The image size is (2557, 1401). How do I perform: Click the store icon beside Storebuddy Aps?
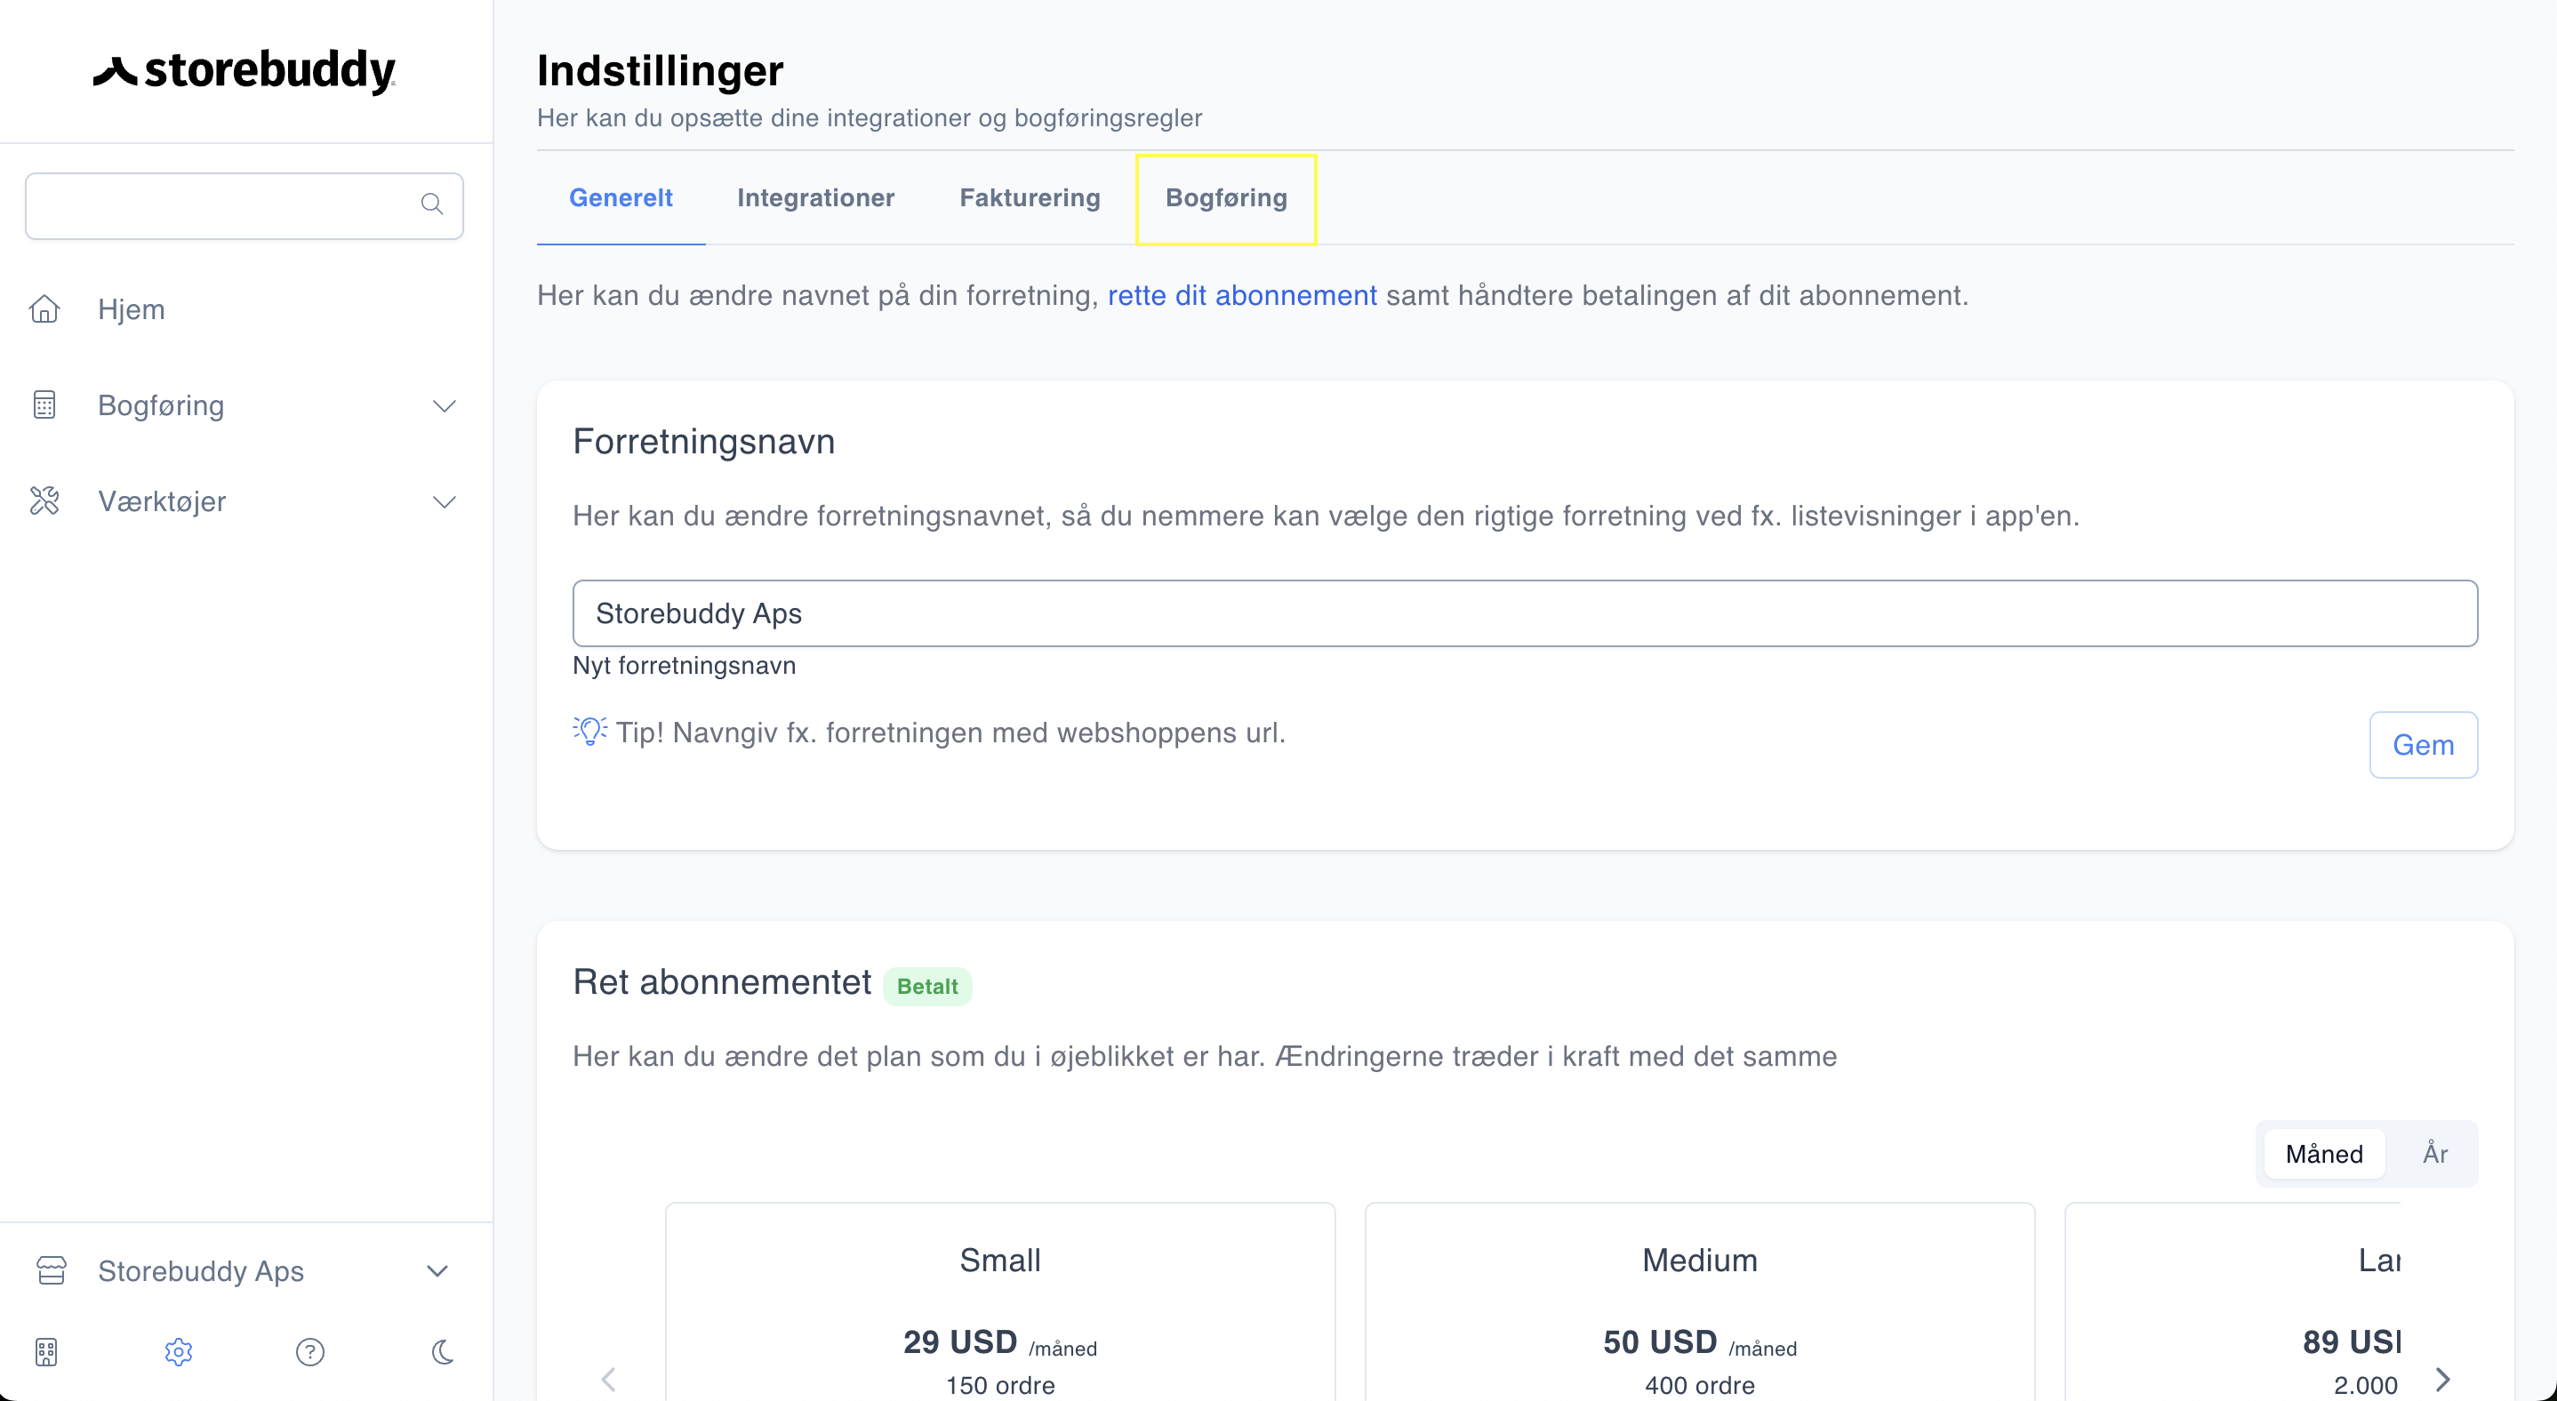click(x=52, y=1271)
